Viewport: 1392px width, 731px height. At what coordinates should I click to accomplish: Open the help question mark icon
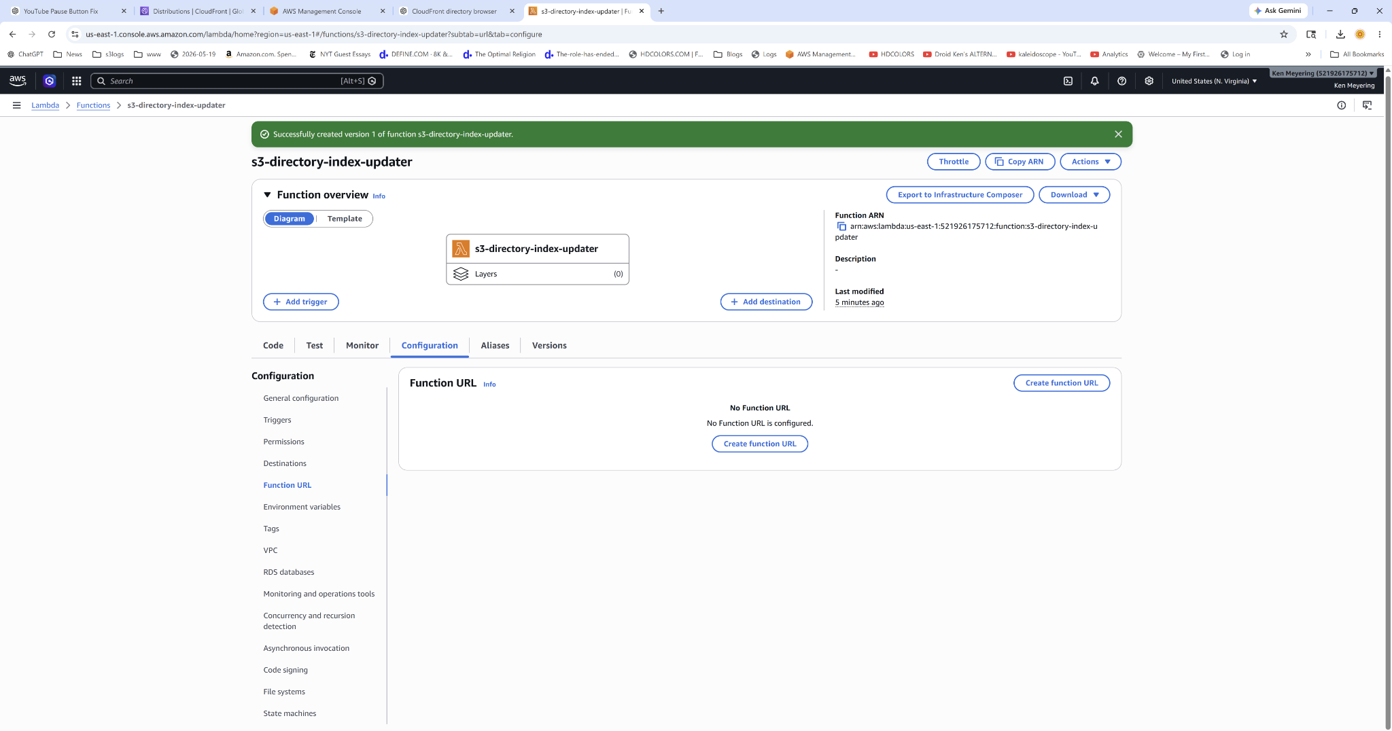(1121, 81)
